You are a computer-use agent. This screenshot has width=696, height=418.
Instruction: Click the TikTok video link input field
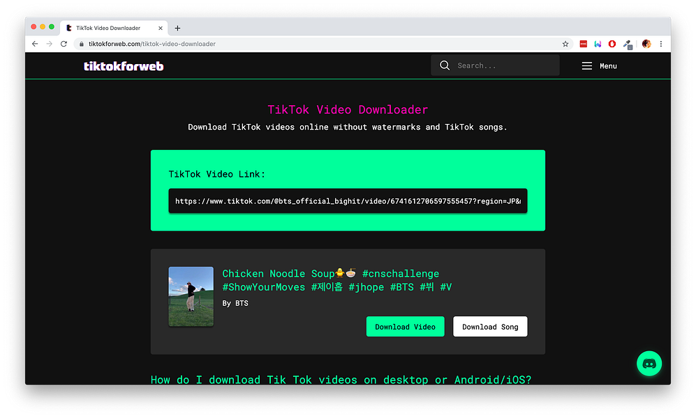click(348, 201)
